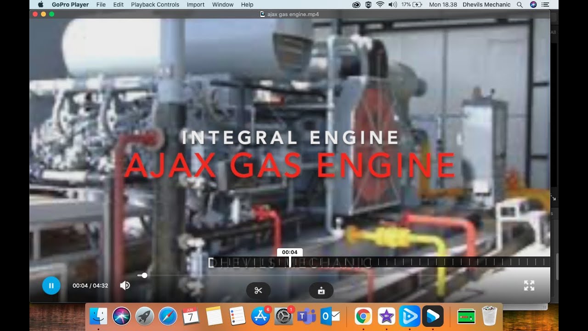Image resolution: width=588 pixels, height=331 pixels.
Task: Open Google Chrome from the Dock
Action: click(x=363, y=316)
